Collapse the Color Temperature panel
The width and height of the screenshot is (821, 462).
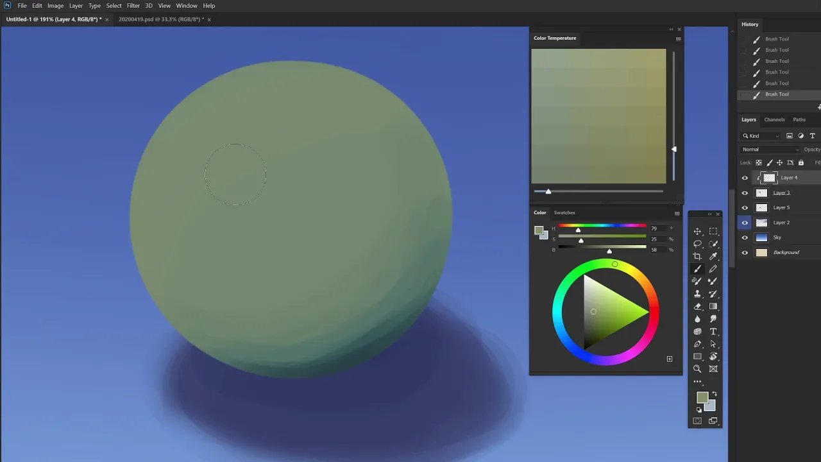[x=671, y=30]
